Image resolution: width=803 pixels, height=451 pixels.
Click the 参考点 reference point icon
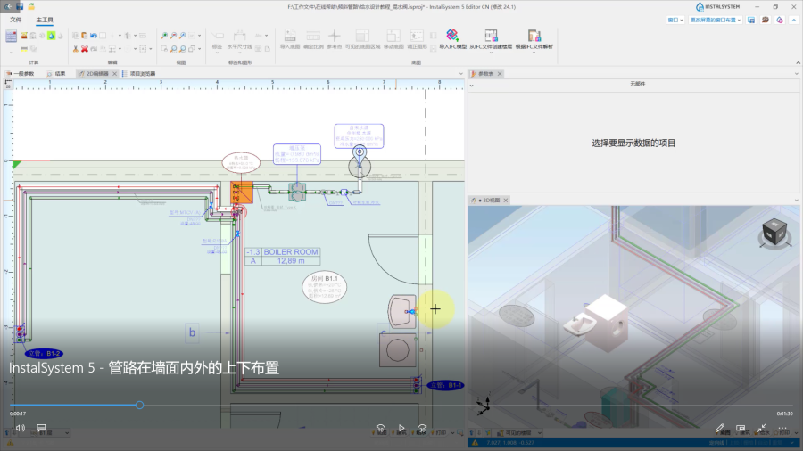[335, 39]
